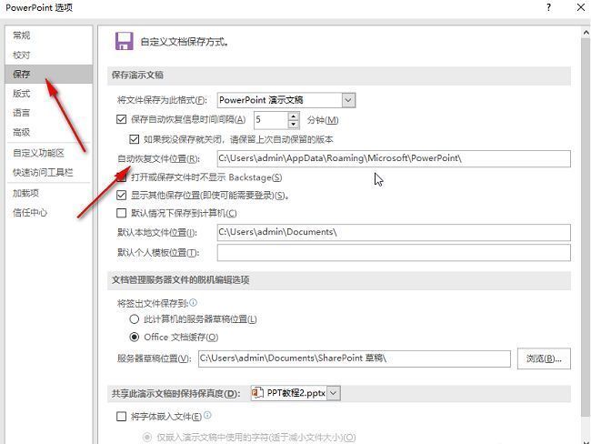
Task: Click the 文档管理服务器文件的脱机编辑选项 heading
Action: (181, 280)
